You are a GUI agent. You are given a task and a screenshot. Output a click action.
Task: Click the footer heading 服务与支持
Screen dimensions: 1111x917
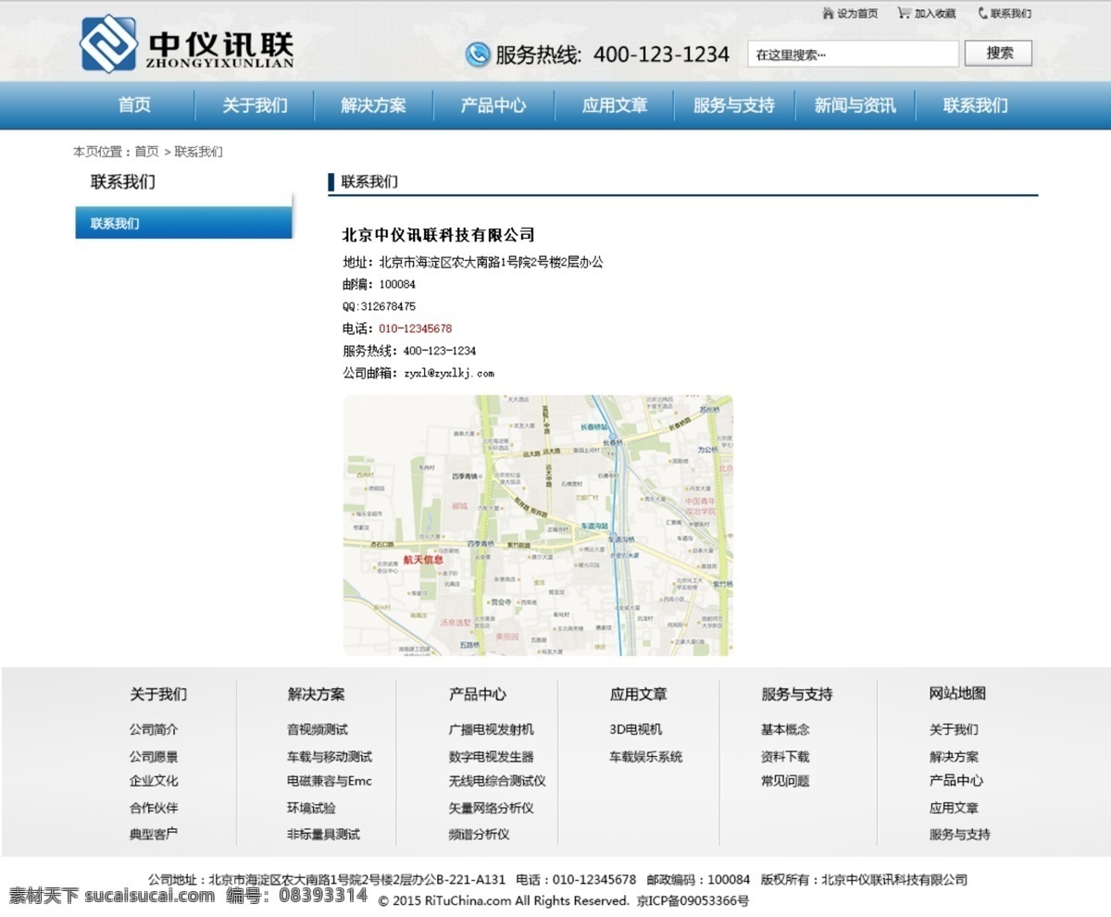click(x=797, y=694)
